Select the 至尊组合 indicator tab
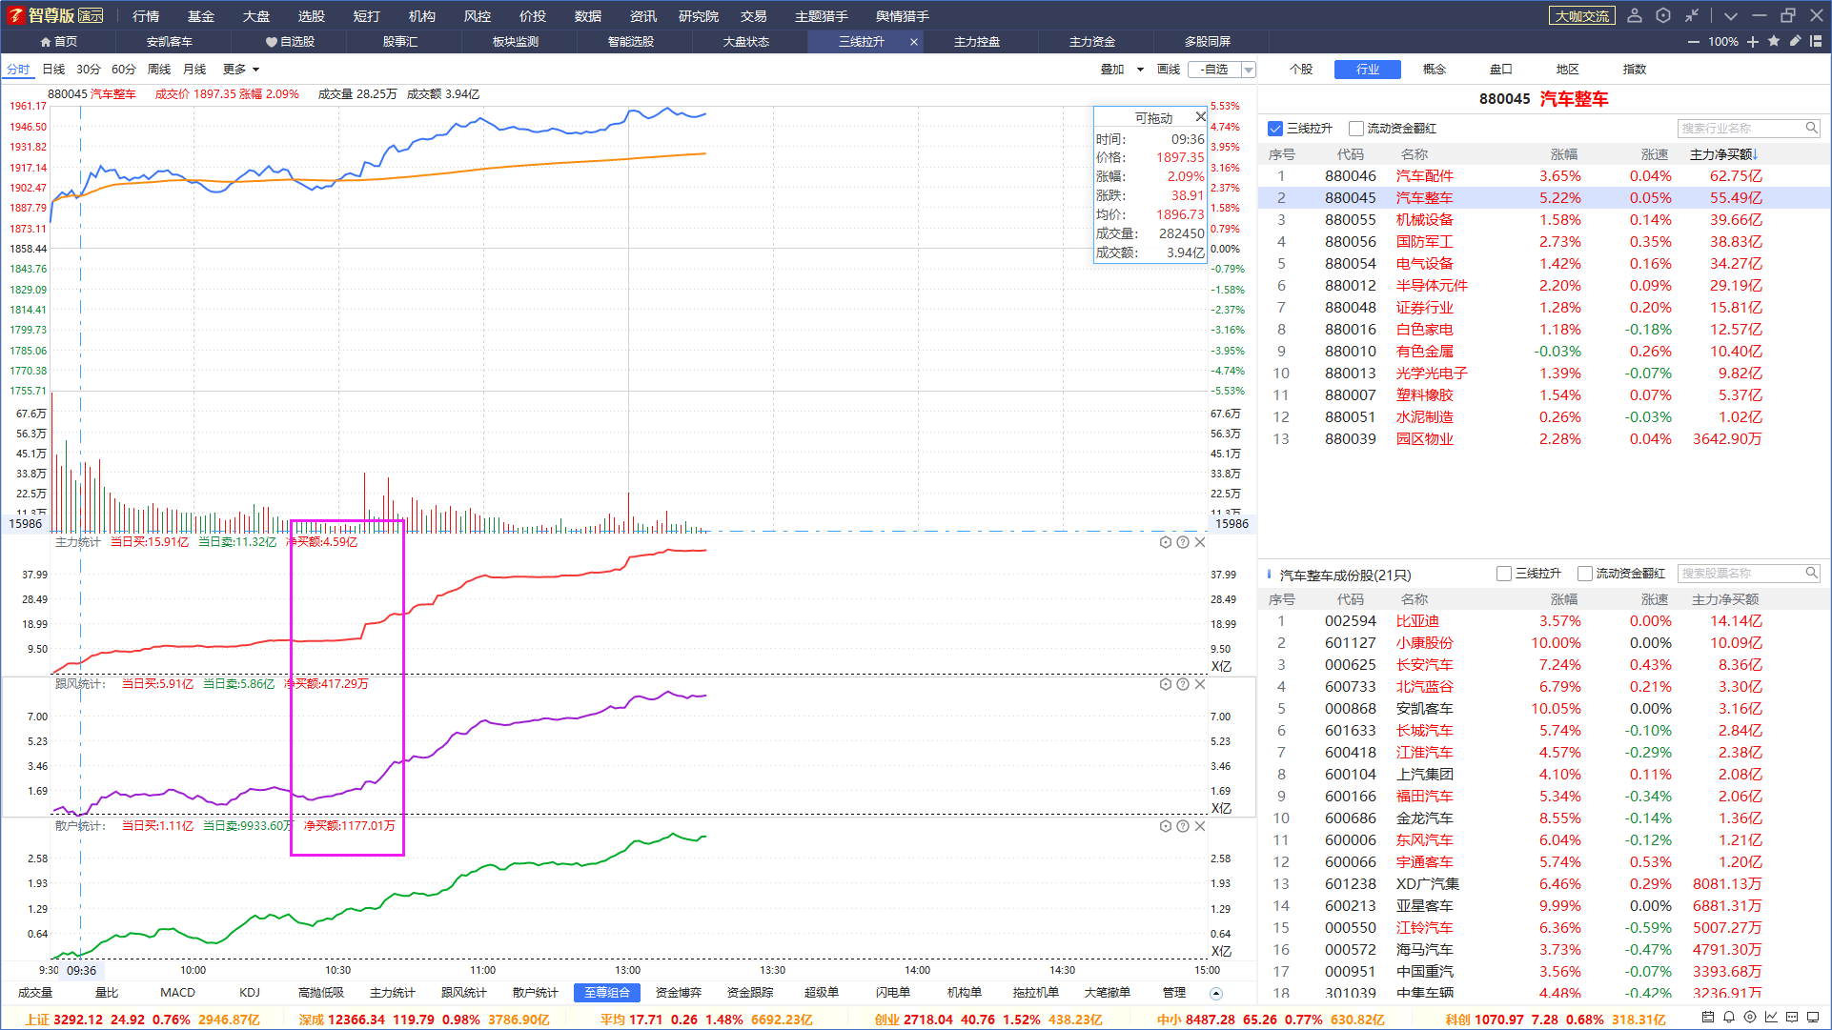Image resolution: width=1832 pixels, height=1030 pixels. click(x=607, y=993)
